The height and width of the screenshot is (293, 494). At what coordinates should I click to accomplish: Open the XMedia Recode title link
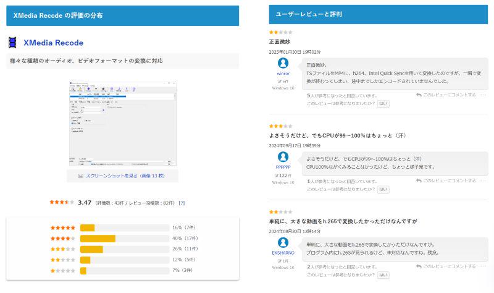click(x=53, y=43)
